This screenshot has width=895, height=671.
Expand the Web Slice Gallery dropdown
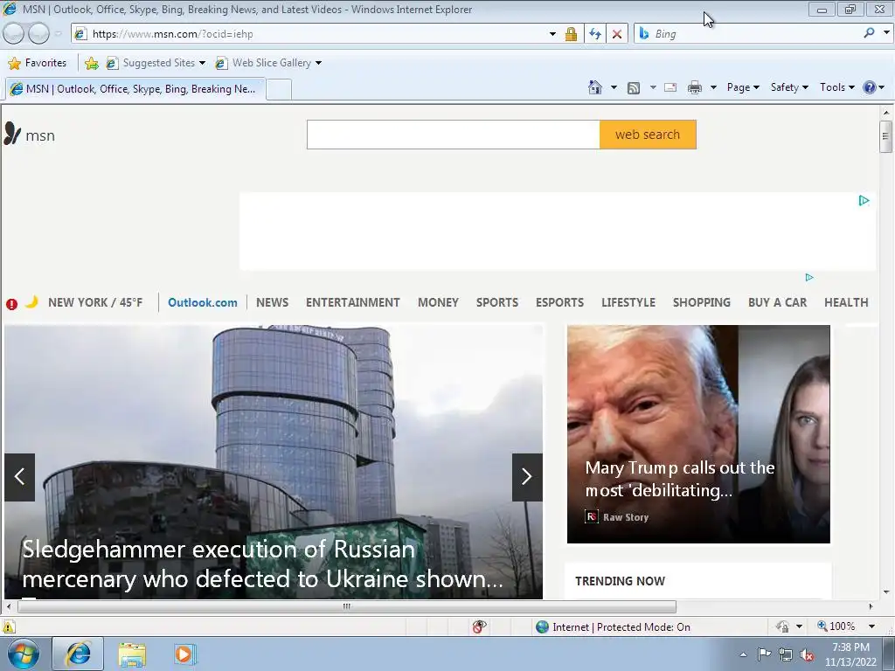[318, 63]
